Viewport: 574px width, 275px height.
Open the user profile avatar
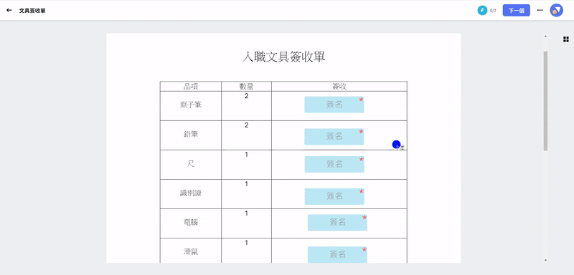(557, 10)
